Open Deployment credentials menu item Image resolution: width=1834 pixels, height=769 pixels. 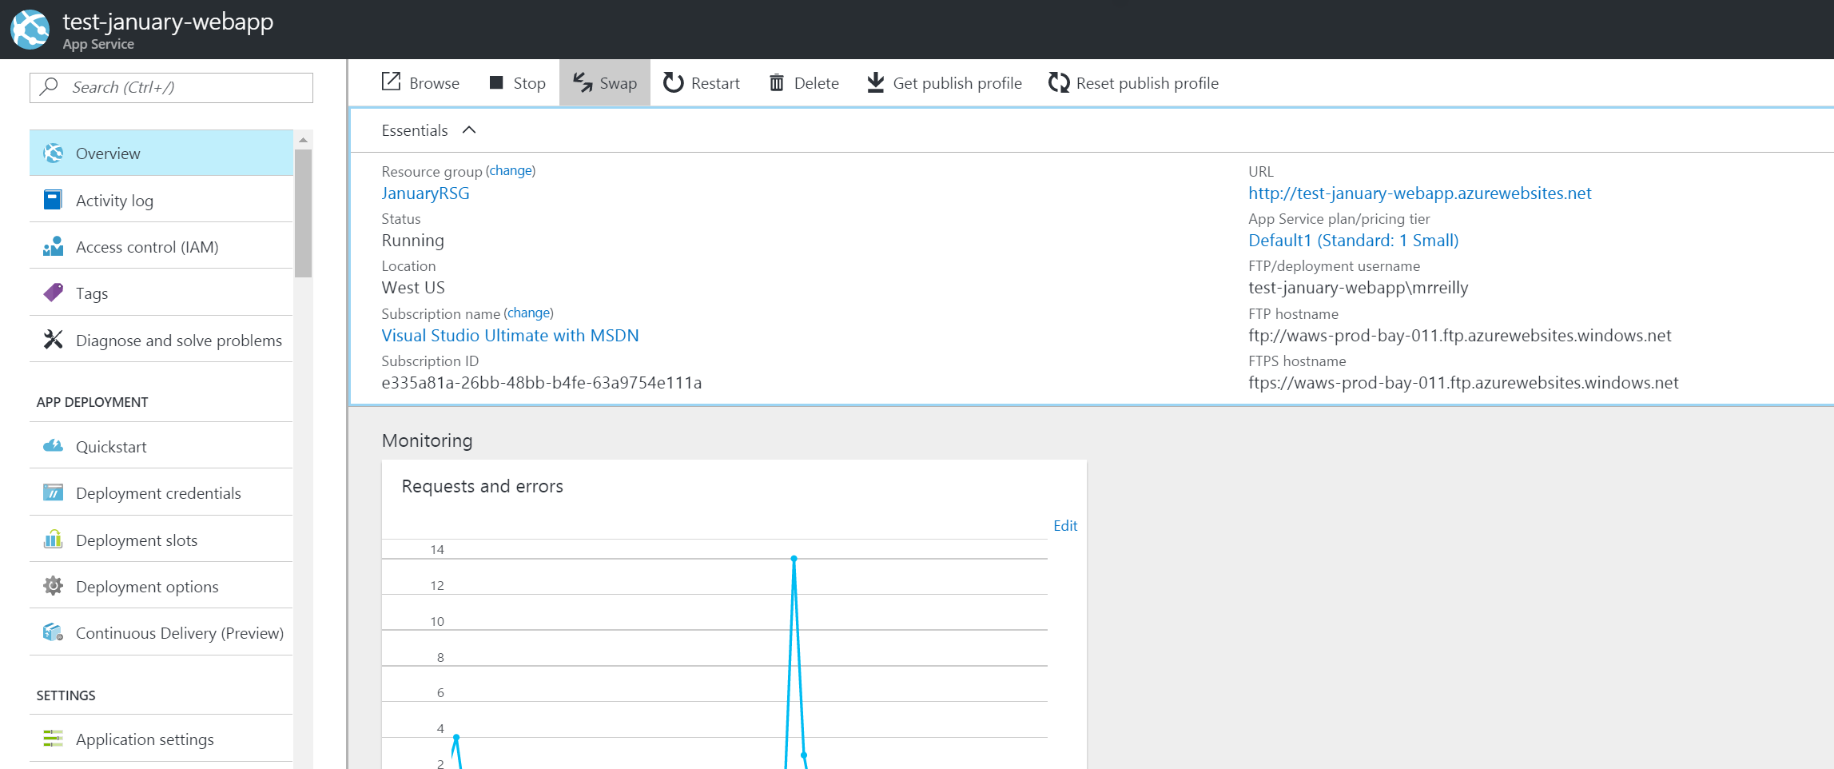[161, 492]
